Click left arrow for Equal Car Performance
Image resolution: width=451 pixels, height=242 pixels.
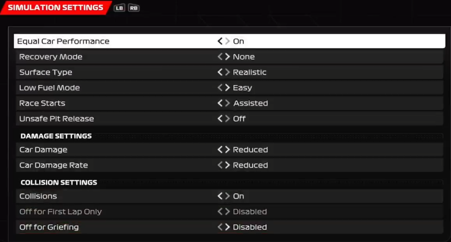pyautogui.click(x=220, y=41)
